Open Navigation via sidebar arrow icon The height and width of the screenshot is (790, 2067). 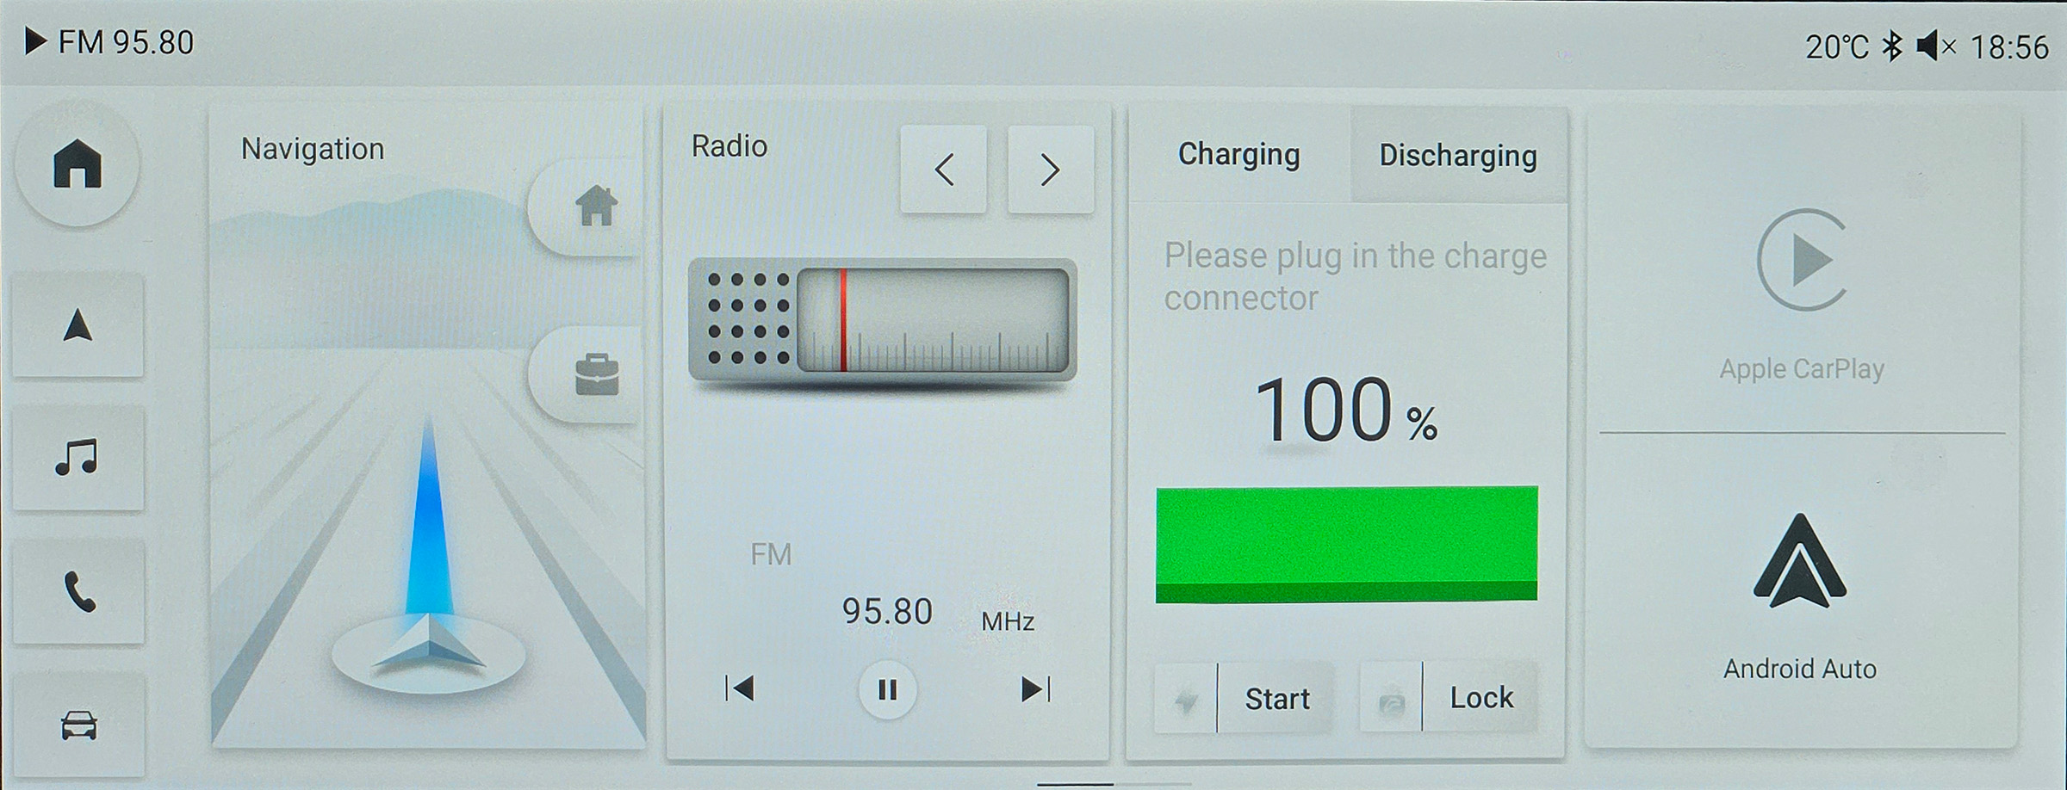click(x=78, y=326)
